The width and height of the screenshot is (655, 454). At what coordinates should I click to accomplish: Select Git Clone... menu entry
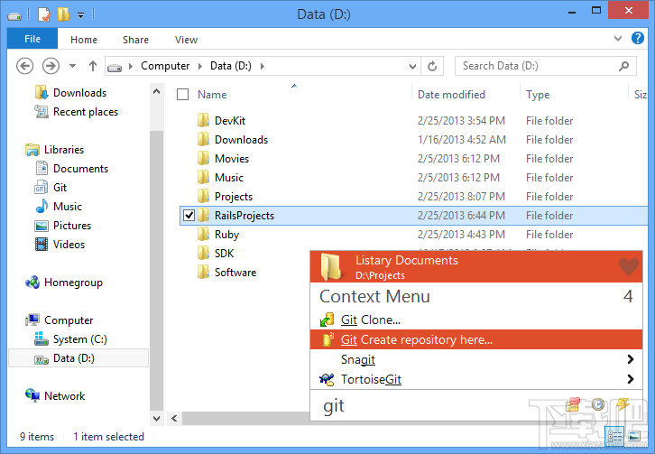coord(476,320)
